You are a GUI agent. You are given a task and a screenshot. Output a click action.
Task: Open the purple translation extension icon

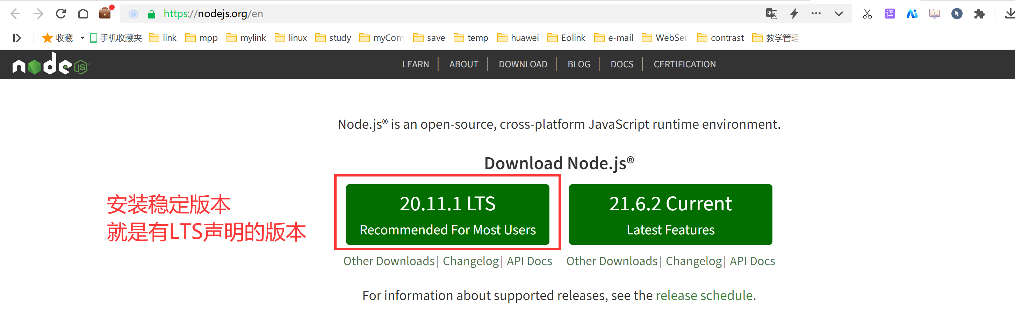click(x=890, y=14)
